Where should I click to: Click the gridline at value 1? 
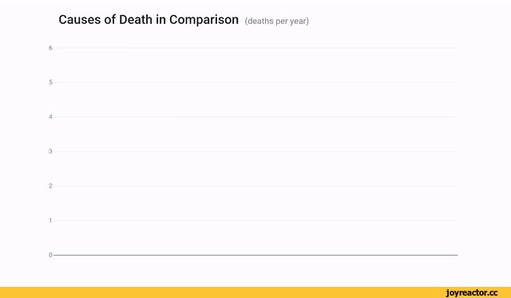coord(255,221)
